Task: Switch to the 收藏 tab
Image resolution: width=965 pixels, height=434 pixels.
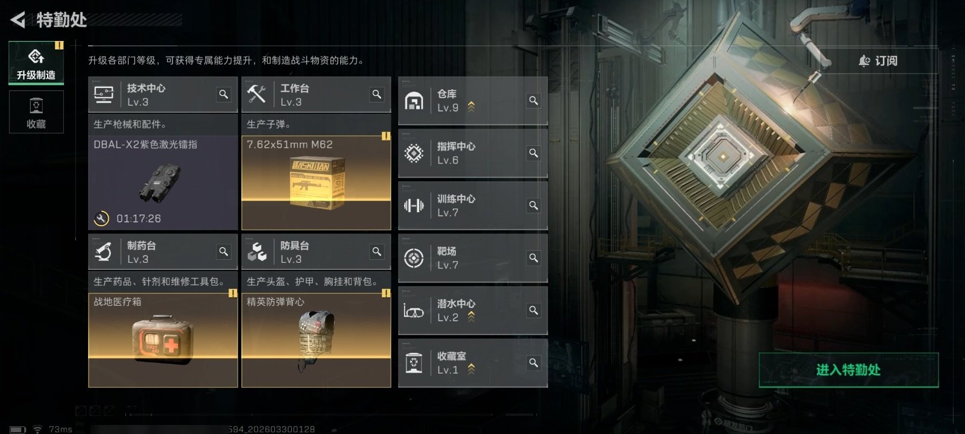Action: pyautogui.click(x=36, y=112)
